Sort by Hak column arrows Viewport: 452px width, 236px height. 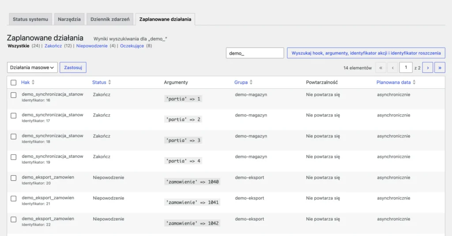tap(33, 82)
